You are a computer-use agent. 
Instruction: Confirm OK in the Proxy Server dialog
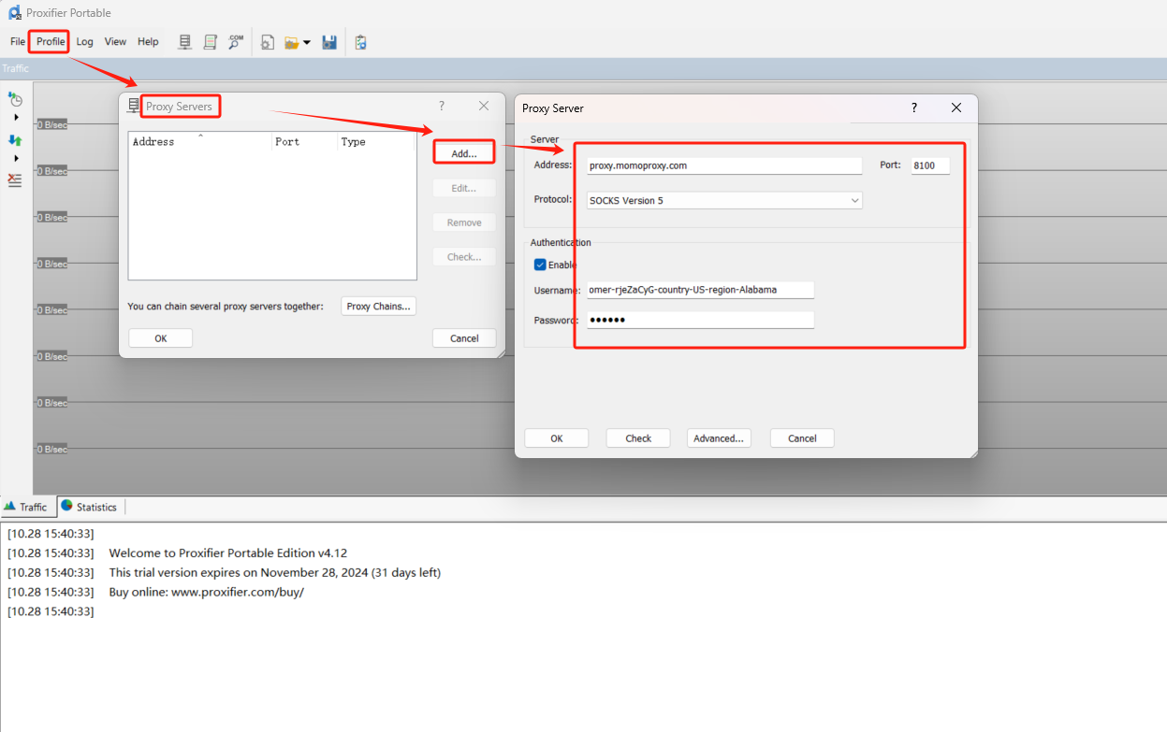pyautogui.click(x=557, y=438)
